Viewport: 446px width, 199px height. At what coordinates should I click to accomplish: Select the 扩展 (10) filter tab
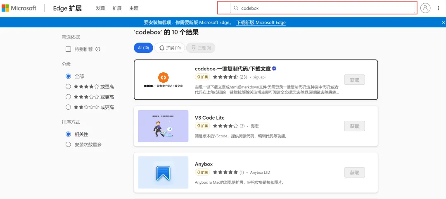[170, 48]
